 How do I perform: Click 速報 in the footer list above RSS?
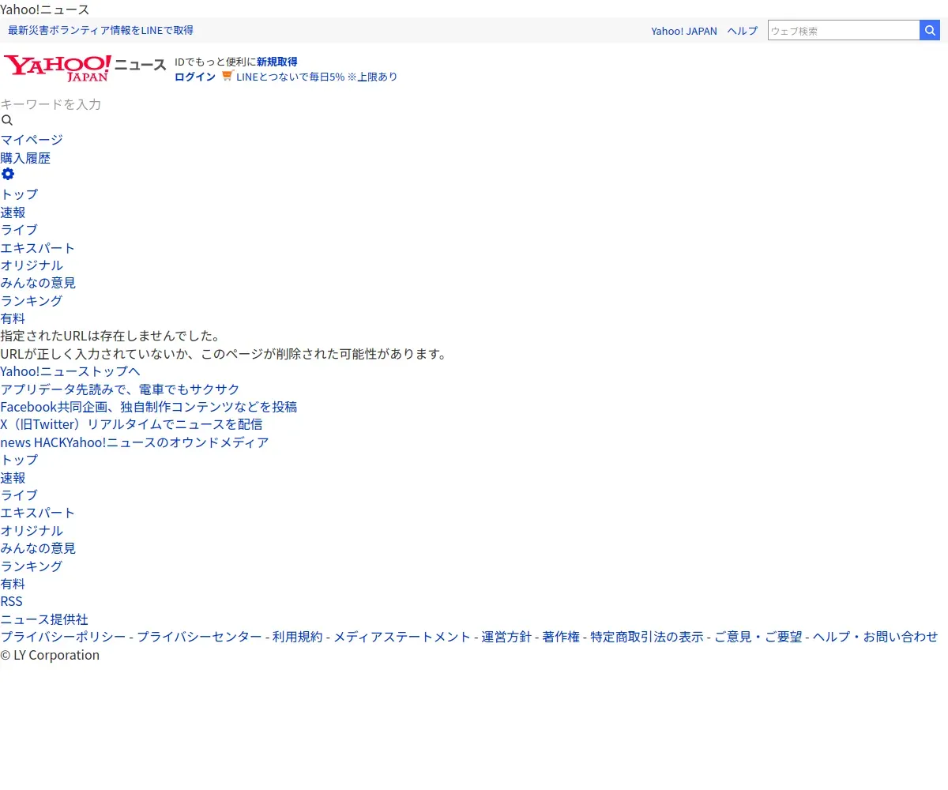pyautogui.click(x=13, y=478)
